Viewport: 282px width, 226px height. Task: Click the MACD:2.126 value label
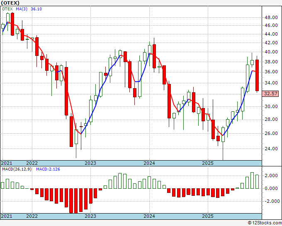pyautogui.click(x=48, y=169)
